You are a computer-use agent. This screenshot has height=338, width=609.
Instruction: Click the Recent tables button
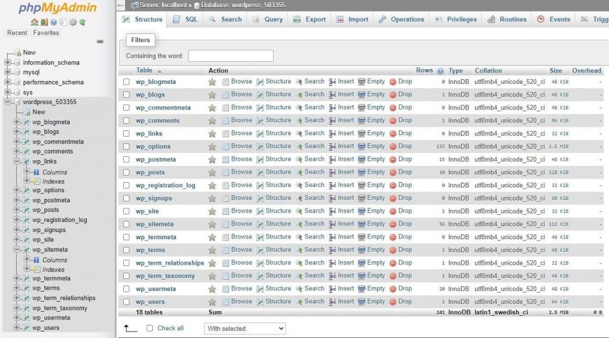tap(17, 33)
